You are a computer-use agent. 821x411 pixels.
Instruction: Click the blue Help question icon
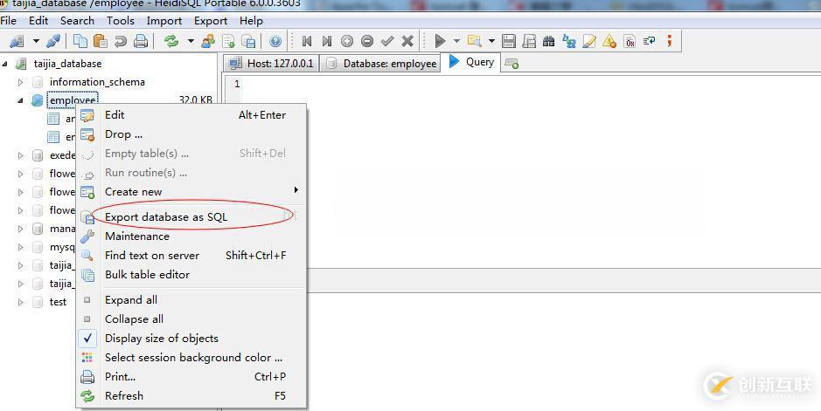coord(275,41)
